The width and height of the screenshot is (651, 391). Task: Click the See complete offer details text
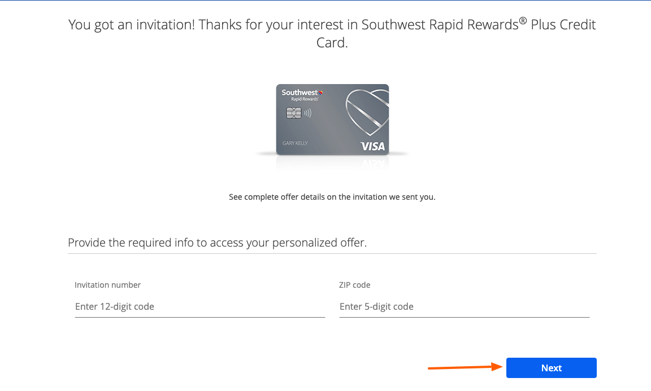tap(332, 197)
